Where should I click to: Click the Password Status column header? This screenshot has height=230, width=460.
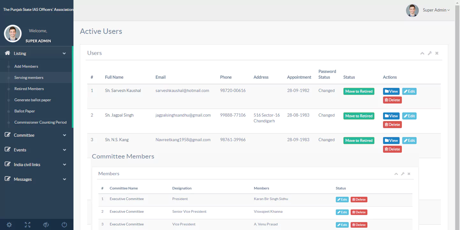pos(327,74)
